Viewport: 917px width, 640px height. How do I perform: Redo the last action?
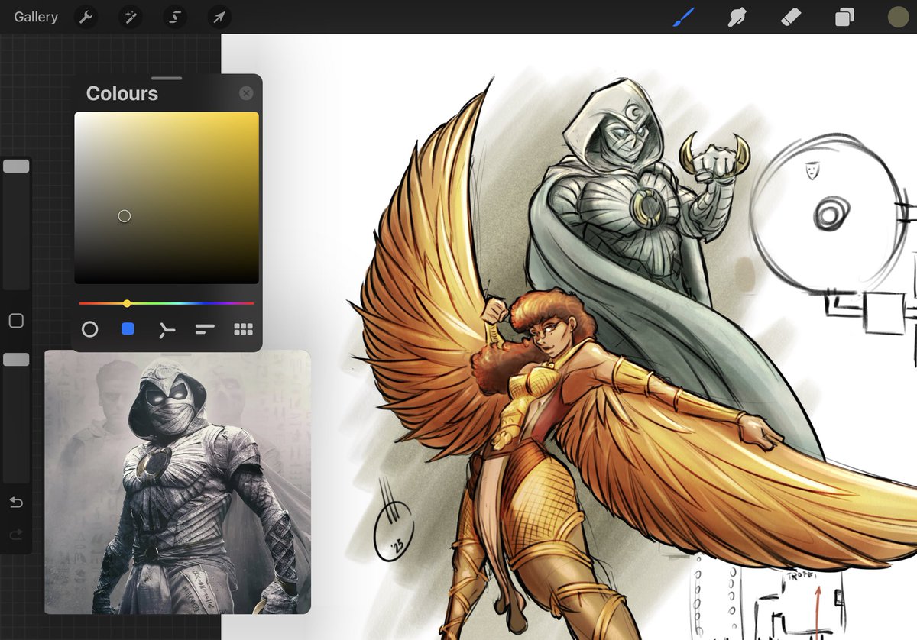pyautogui.click(x=16, y=535)
